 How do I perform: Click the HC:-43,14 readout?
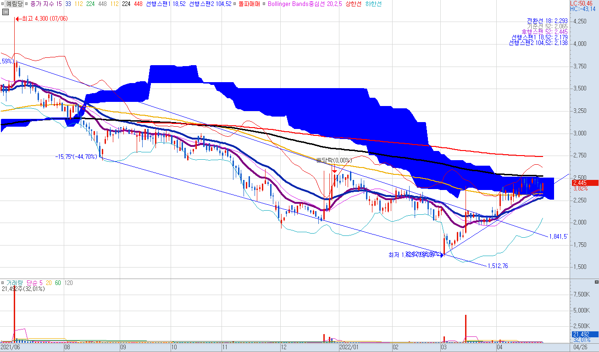point(584,9)
